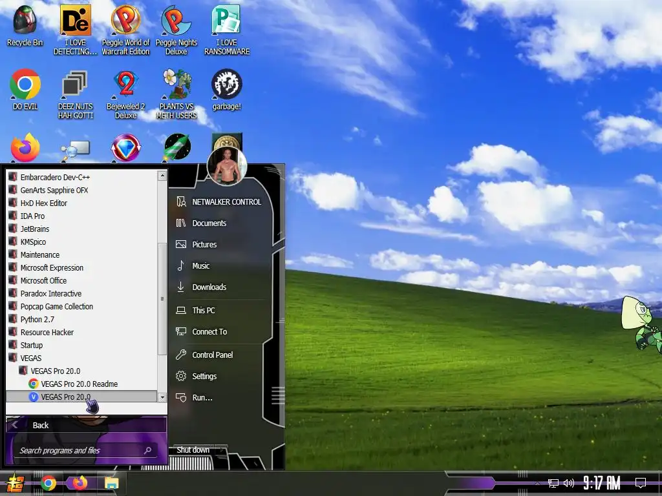The image size is (662, 496).
Task: Expand the KMSpico folder
Action: pos(81,242)
